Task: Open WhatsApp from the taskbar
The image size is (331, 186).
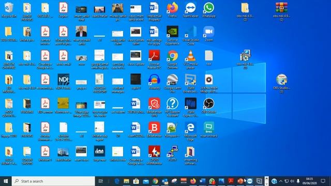Action: pos(212,181)
